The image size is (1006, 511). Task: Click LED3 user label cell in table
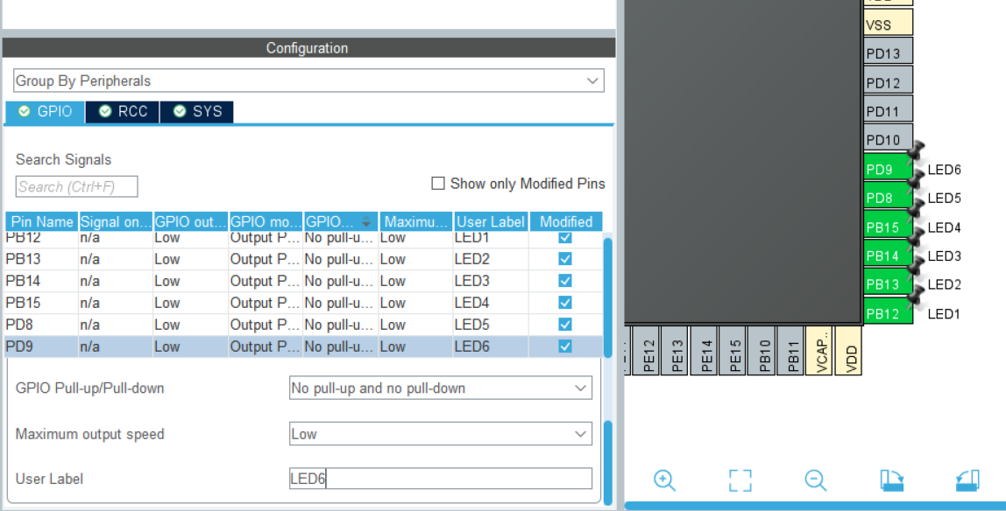point(491,281)
